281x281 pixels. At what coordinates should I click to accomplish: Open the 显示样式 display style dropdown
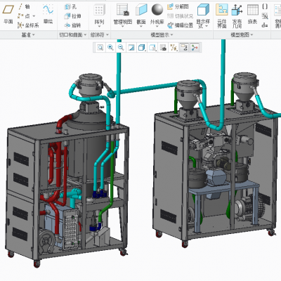pyautogui.click(x=203, y=16)
